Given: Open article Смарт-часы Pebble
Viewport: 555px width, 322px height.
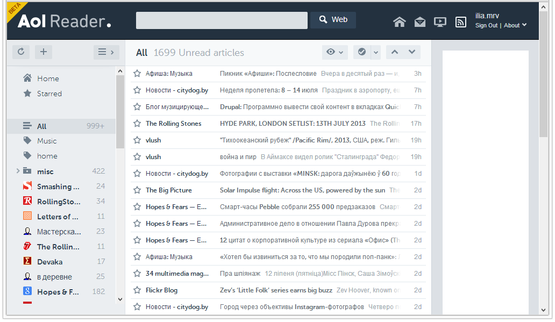Looking at the screenshot, I should 297,207.
